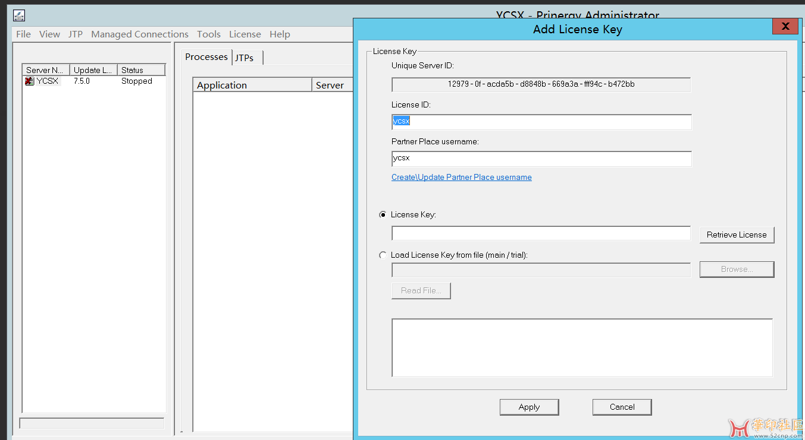Open the JTP menu
The height and width of the screenshot is (440, 805).
(x=76, y=34)
